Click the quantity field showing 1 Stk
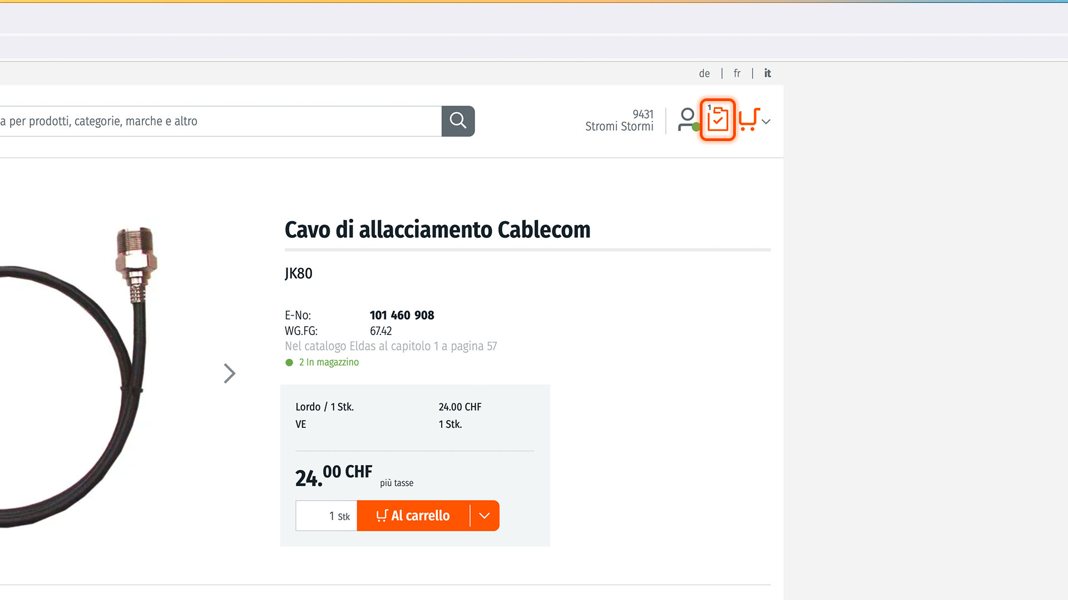Viewport: 1068px width, 600px height. point(327,516)
